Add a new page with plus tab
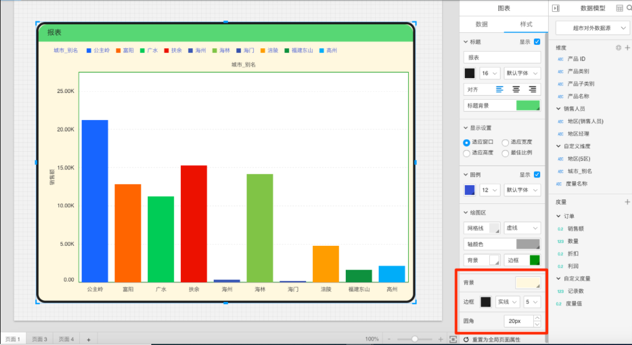The image size is (632, 345). (x=88, y=339)
